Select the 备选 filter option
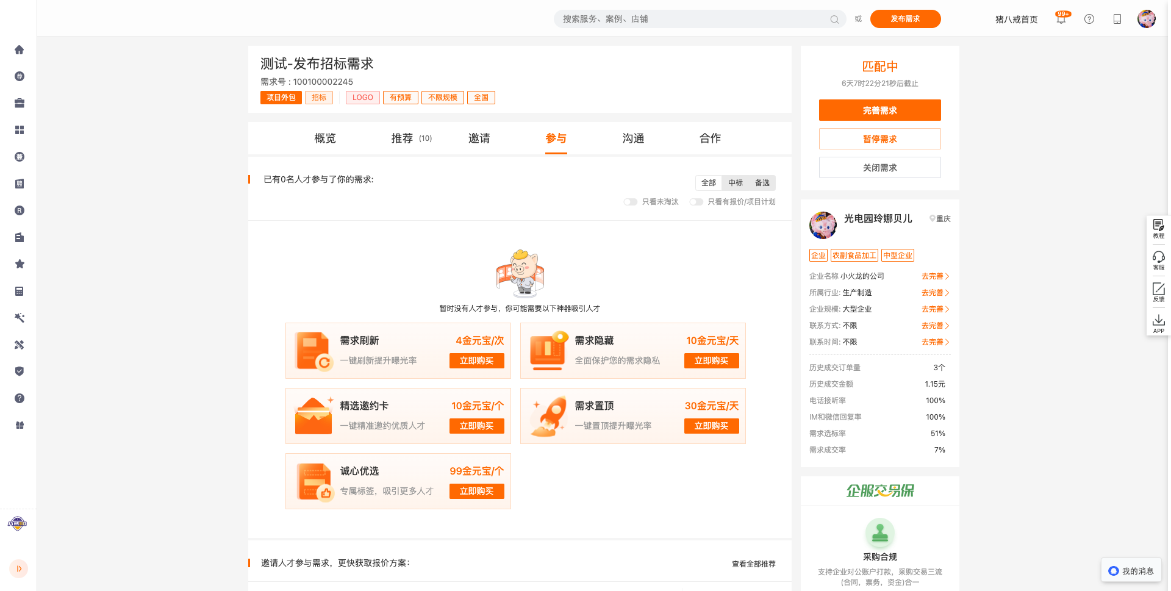 click(762, 183)
